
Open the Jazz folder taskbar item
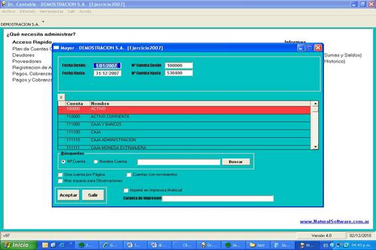click(257, 245)
